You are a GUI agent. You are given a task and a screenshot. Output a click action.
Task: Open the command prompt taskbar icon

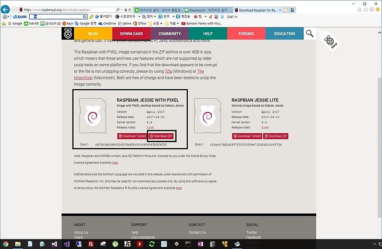(188, 244)
